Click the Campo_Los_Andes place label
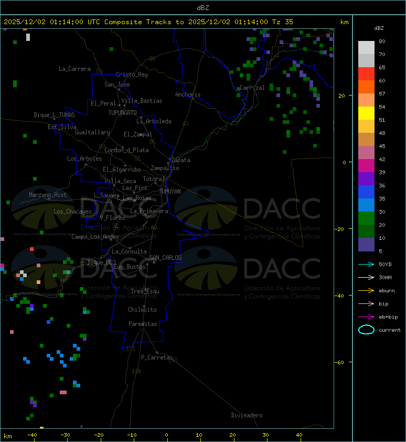The height and width of the screenshot is (442, 406). point(95,237)
